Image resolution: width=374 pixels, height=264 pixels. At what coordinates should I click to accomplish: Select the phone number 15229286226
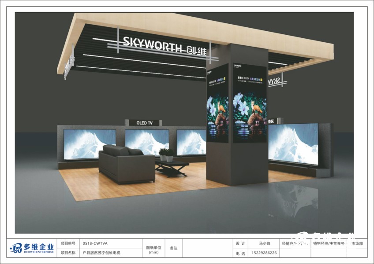pyautogui.click(x=264, y=253)
